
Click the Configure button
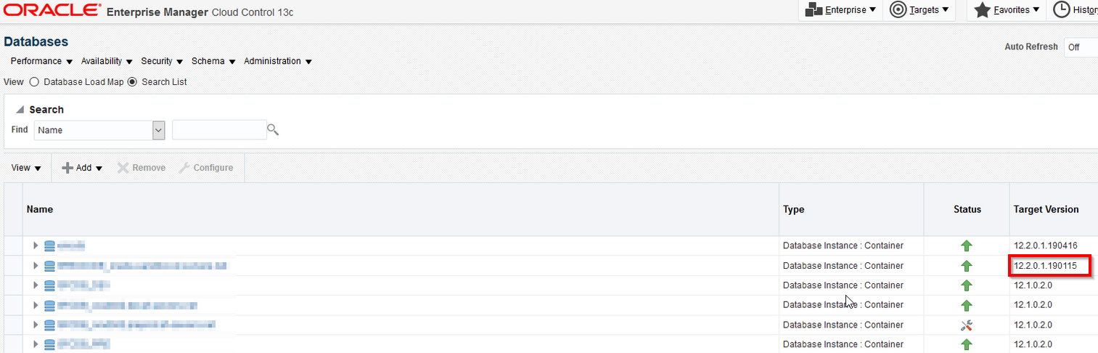coord(206,168)
